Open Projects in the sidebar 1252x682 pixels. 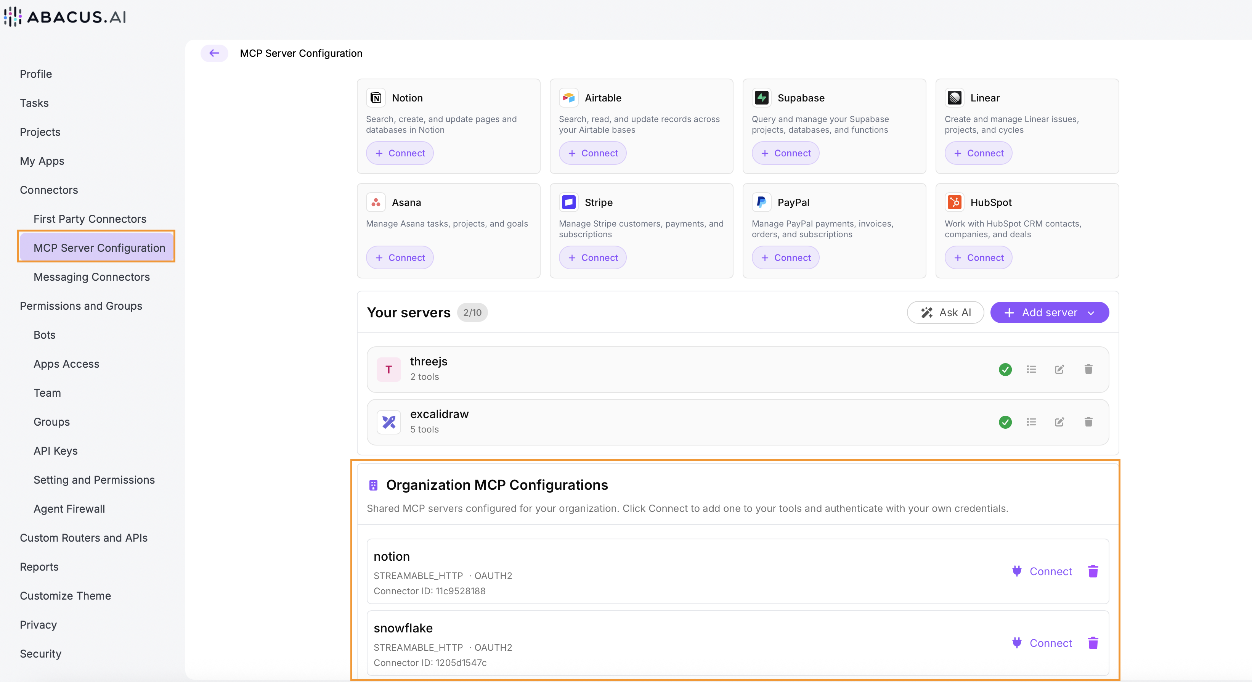(x=40, y=132)
